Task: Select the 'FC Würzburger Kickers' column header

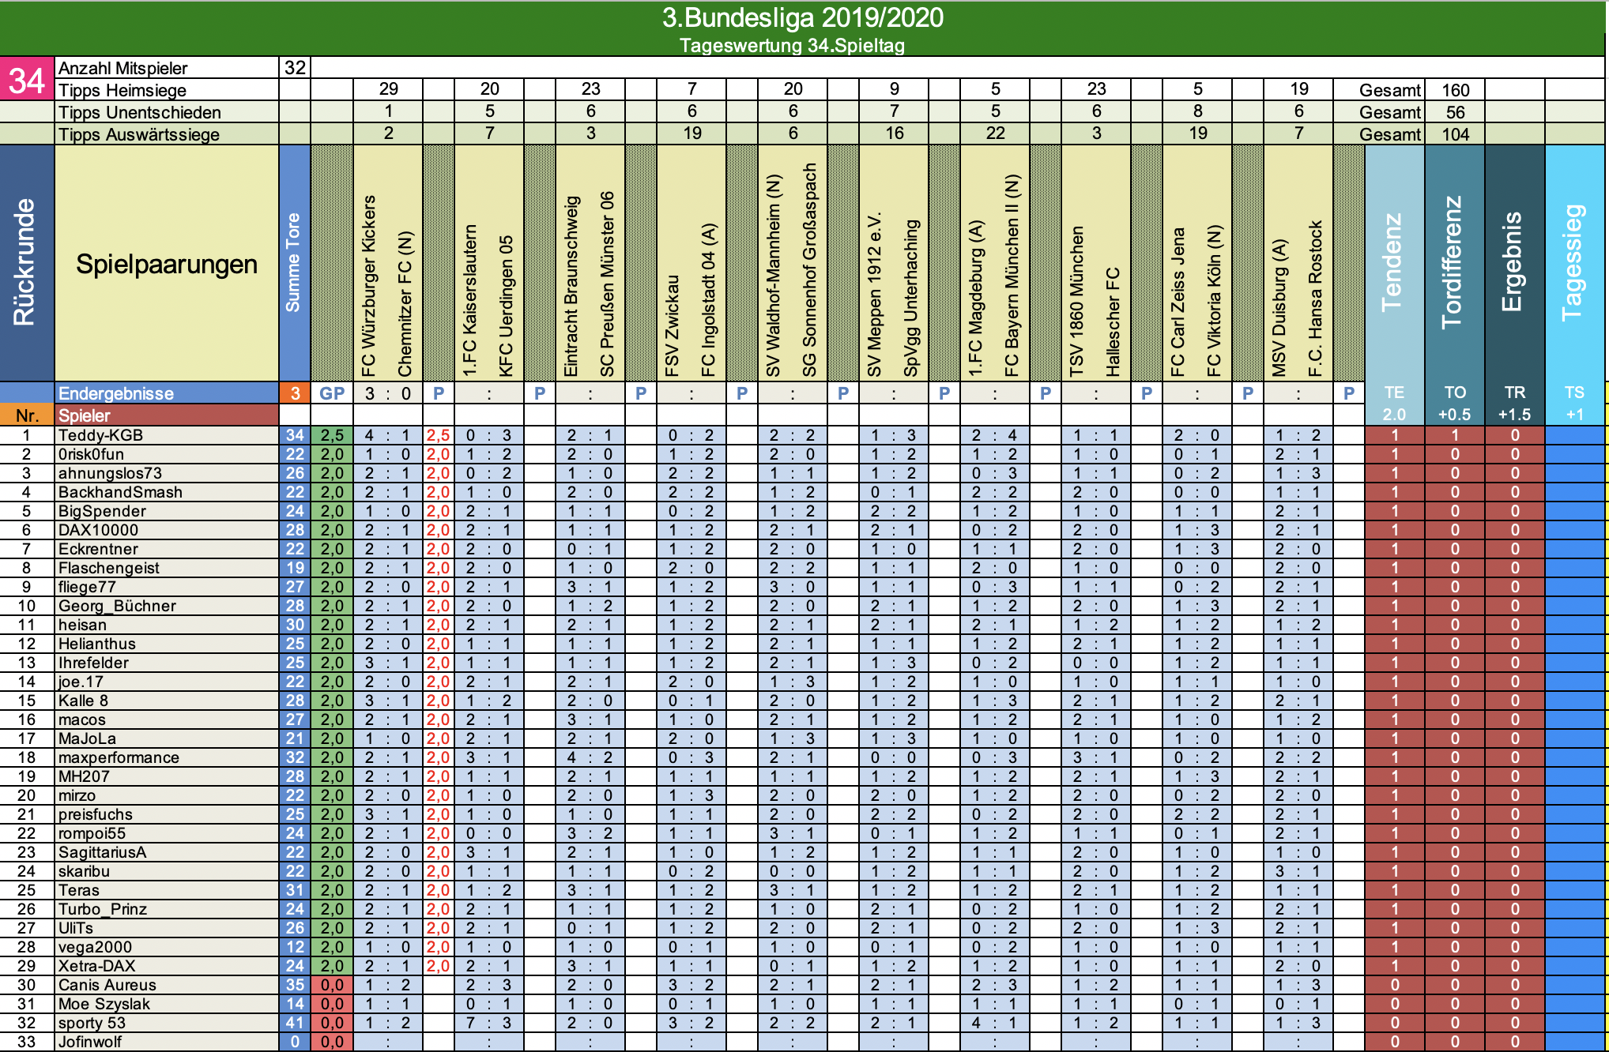Action: (x=368, y=285)
